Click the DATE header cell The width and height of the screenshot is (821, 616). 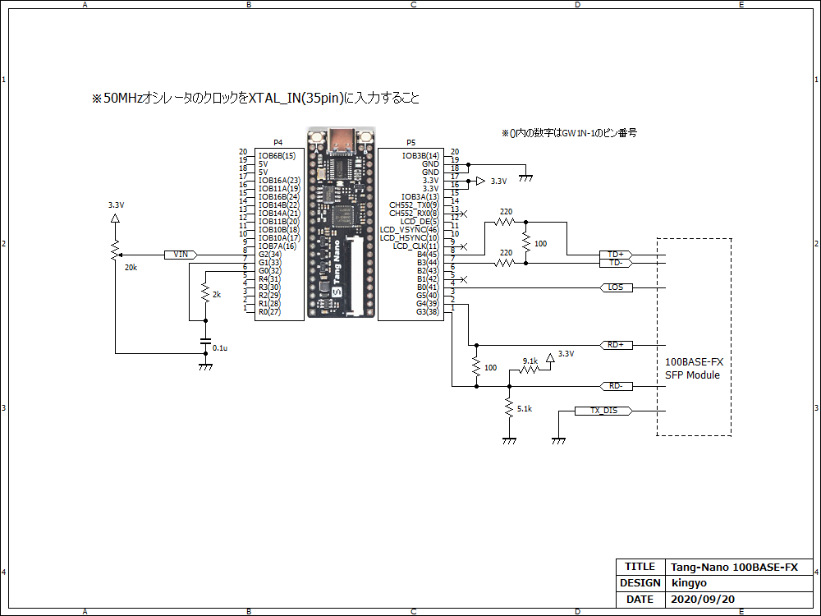(640, 600)
